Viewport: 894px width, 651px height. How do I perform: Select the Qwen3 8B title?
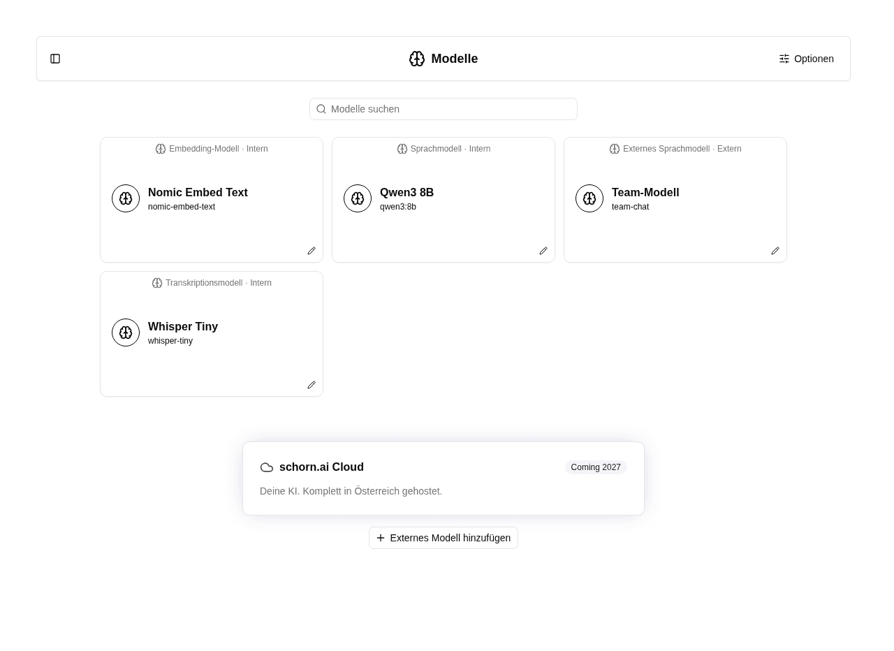tap(406, 192)
